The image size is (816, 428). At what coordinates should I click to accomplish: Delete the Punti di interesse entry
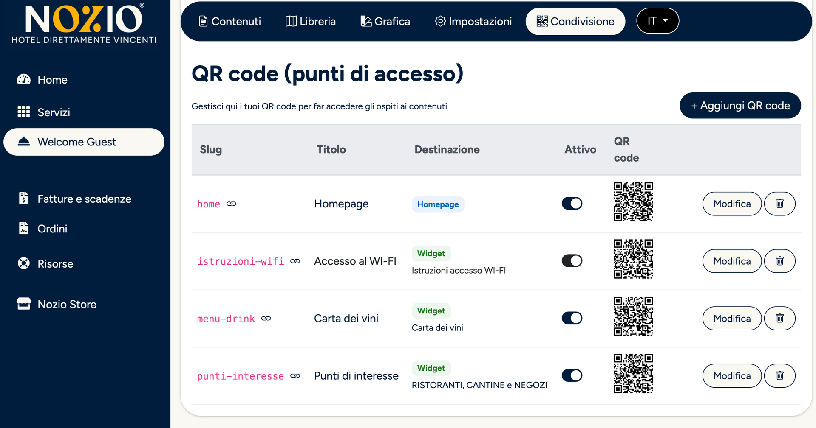[x=779, y=375]
